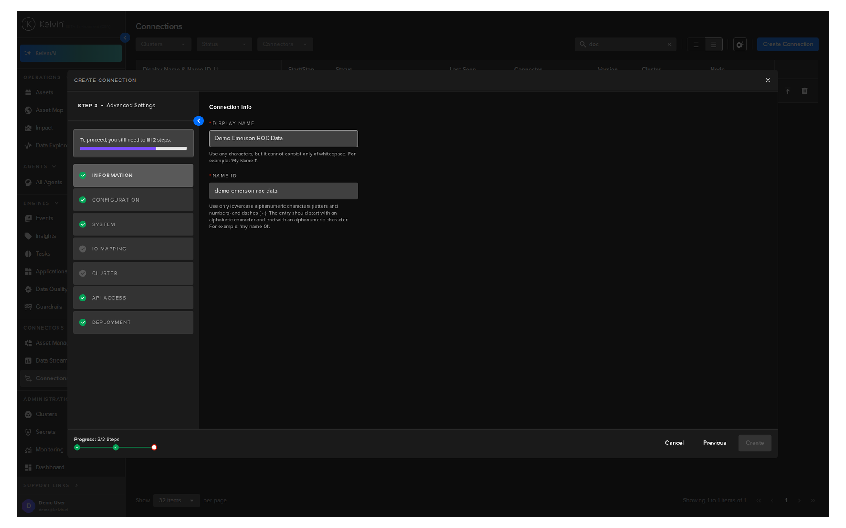The width and height of the screenshot is (846, 528).
Task: Open table column settings gear
Action: point(740,44)
